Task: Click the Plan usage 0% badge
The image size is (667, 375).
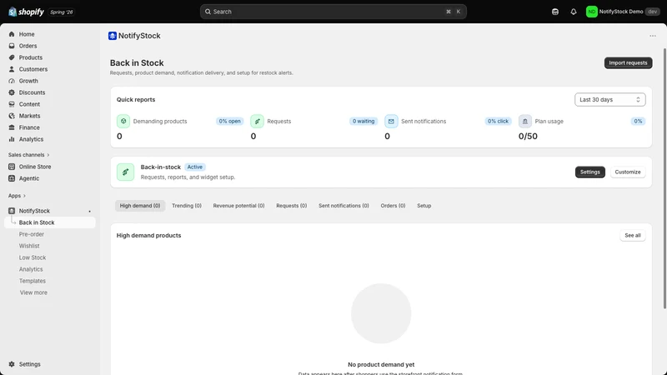Action: click(x=638, y=121)
